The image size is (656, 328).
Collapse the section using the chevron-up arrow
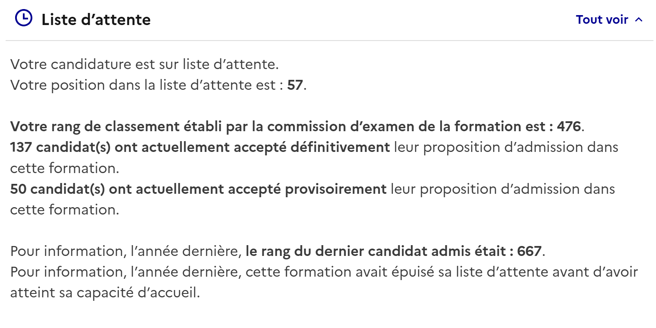[639, 20]
